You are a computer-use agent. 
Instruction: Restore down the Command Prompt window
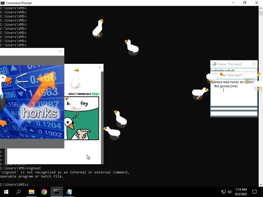point(245,3)
